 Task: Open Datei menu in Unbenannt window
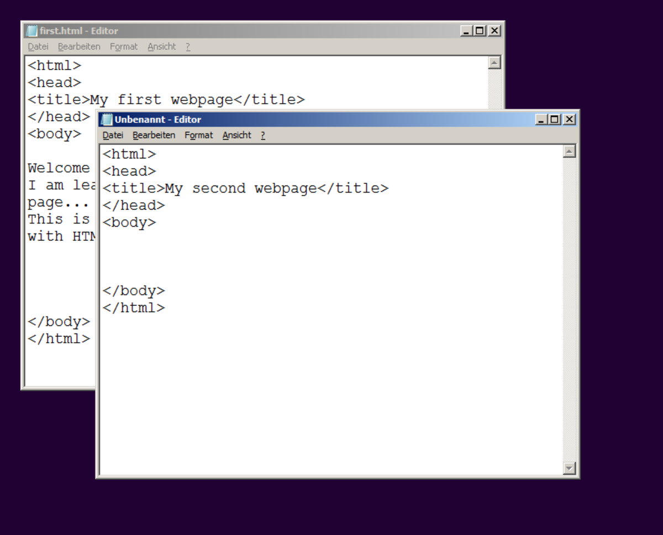[113, 135]
